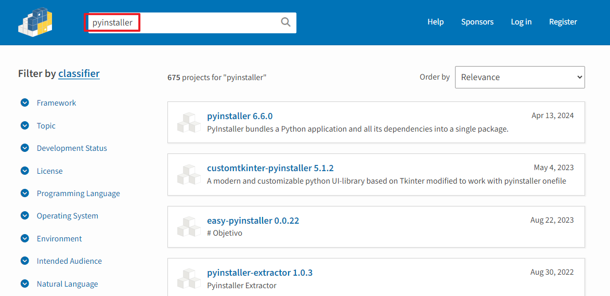610x296 pixels.
Task: Expand the Framework filter chevron
Action: pos(25,103)
